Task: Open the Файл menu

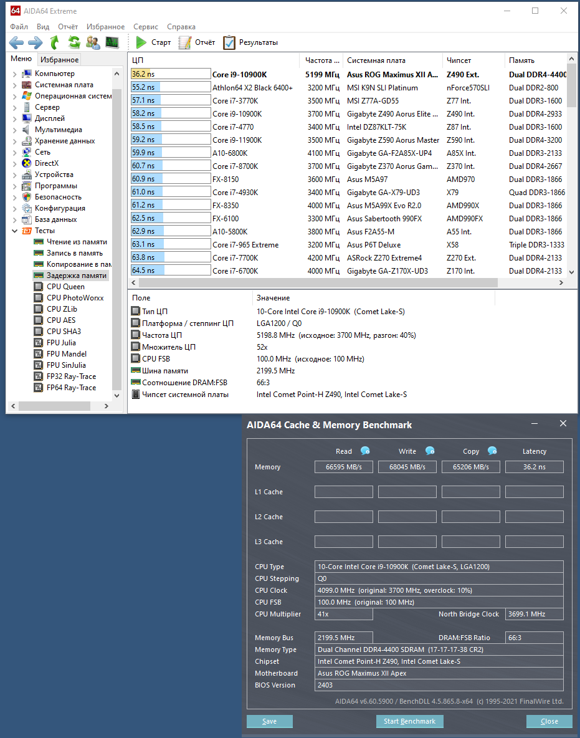Action: pyautogui.click(x=19, y=27)
